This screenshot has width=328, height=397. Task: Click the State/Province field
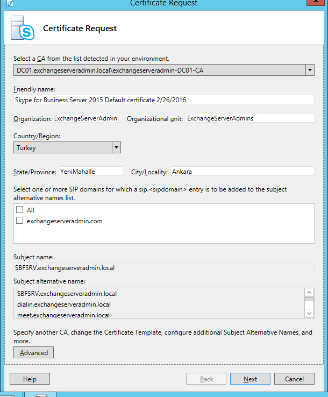(x=91, y=172)
